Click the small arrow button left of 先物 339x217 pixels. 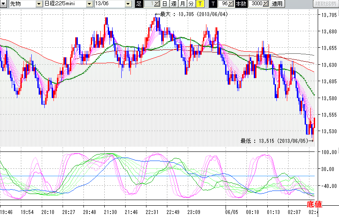tap(4, 4)
